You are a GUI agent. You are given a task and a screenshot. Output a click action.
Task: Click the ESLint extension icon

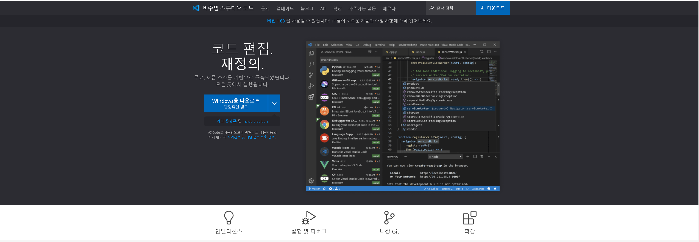(x=324, y=111)
